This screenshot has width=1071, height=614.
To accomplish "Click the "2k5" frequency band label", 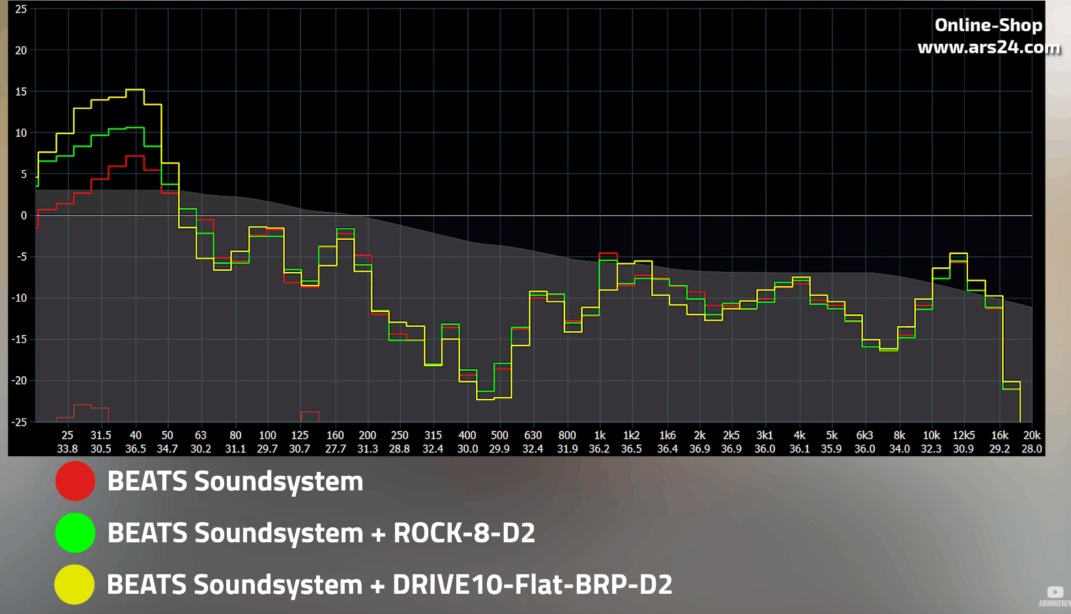I will click(731, 435).
